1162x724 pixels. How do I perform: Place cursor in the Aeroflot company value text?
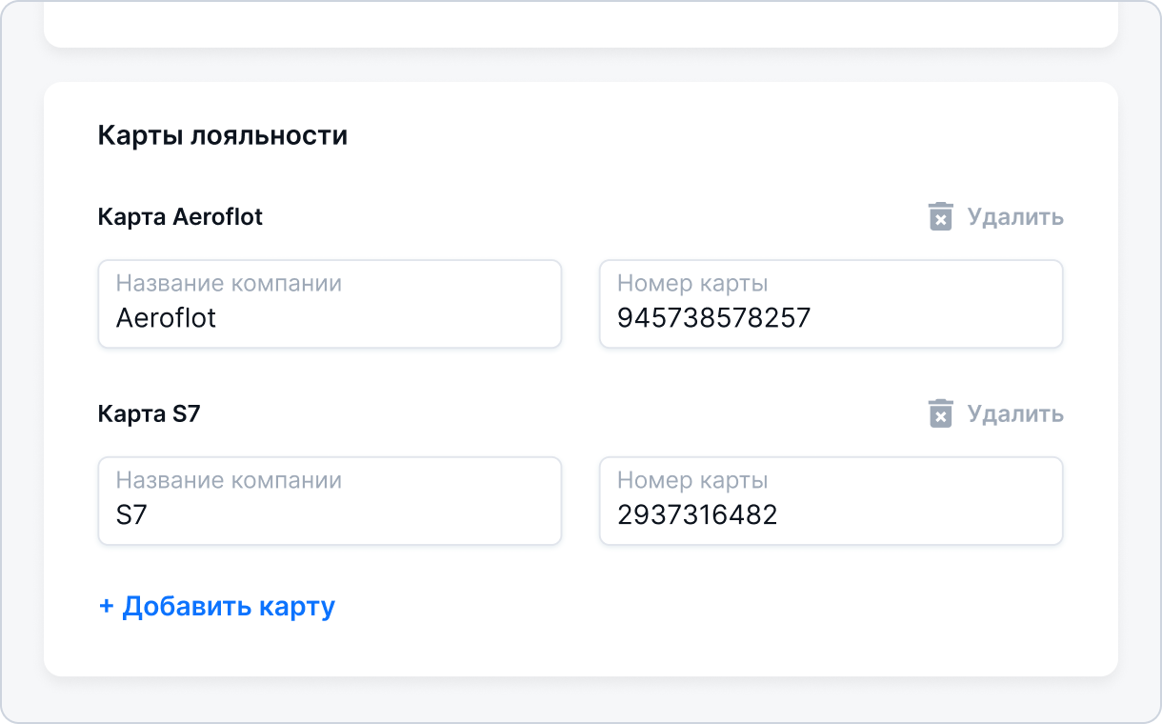[x=166, y=318]
